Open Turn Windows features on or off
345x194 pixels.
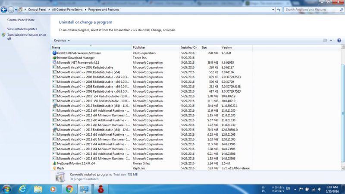[x=27, y=37]
